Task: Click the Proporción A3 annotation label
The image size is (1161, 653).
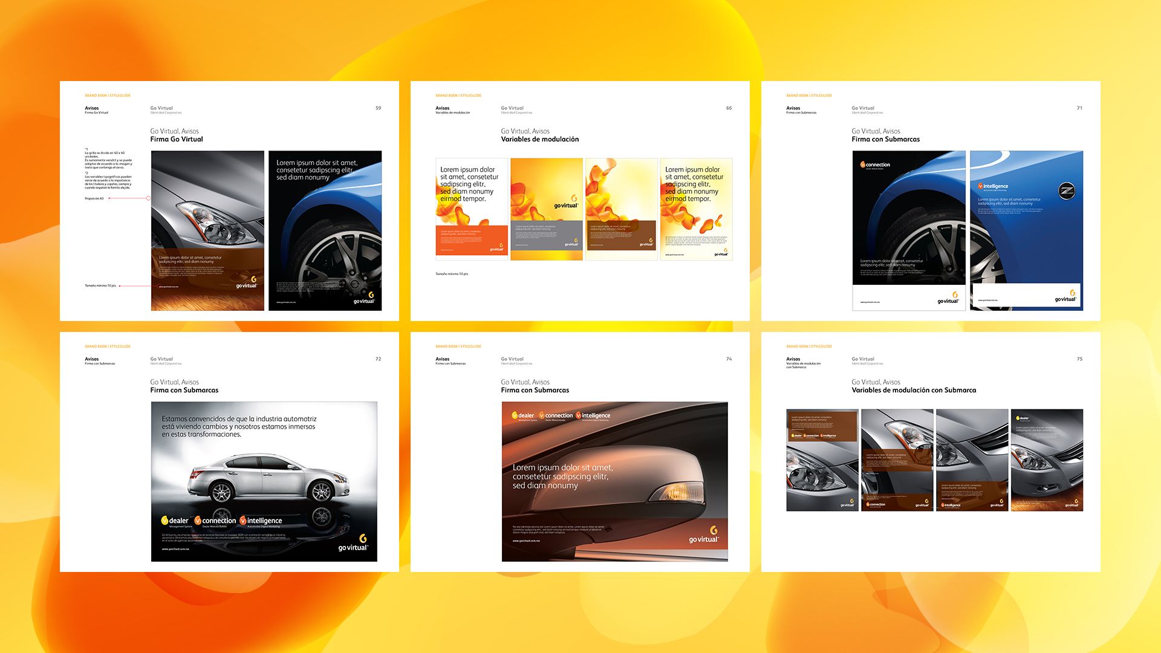Action: (x=94, y=198)
